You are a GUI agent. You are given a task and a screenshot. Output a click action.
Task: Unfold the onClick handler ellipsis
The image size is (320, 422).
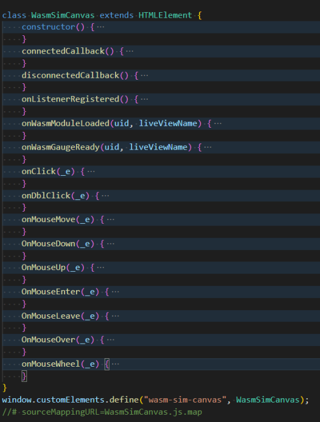tap(91, 171)
